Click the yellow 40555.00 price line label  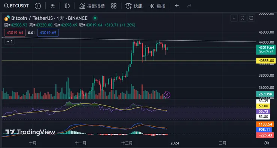[266, 61]
